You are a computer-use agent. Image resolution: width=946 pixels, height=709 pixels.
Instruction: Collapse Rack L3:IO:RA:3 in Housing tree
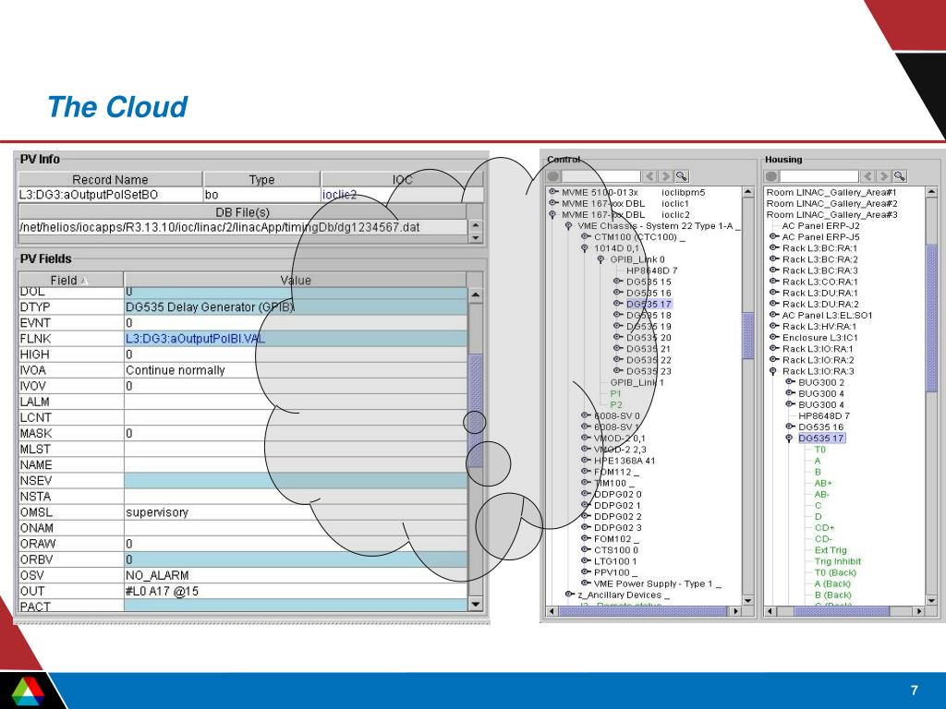(x=773, y=371)
